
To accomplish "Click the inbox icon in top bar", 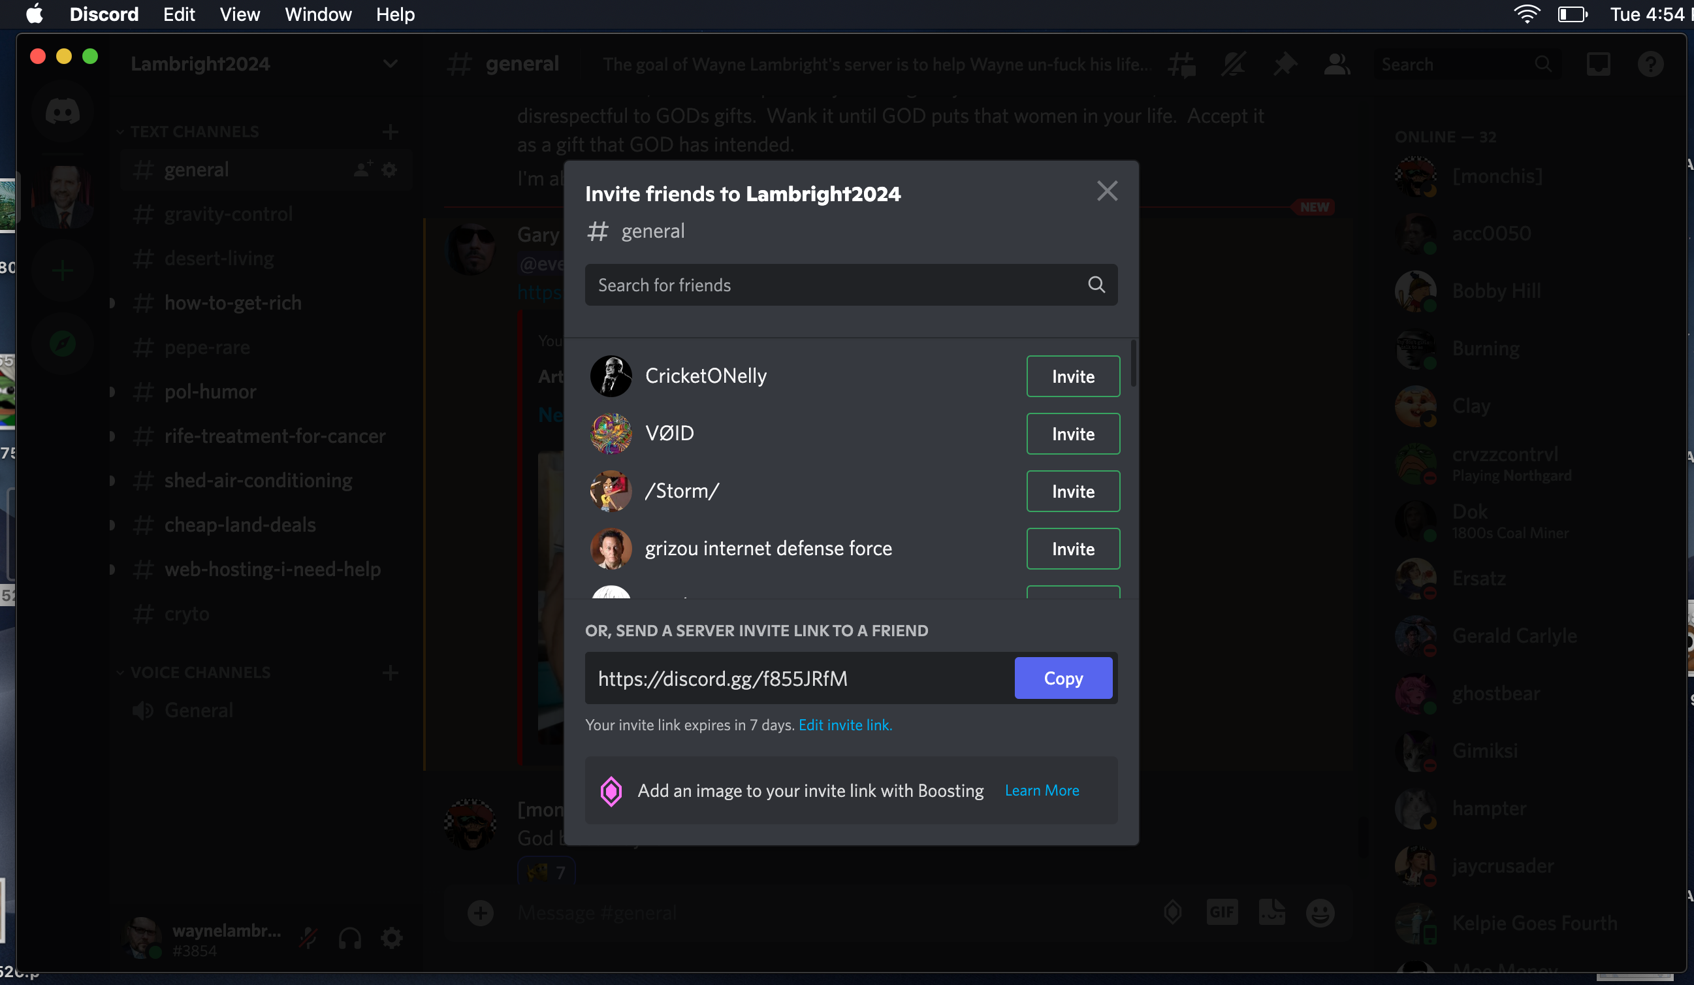I will coord(1598,65).
